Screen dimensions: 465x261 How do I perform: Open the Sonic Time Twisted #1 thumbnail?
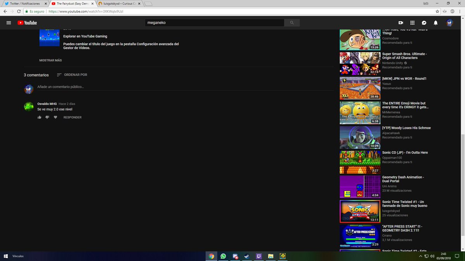click(x=360, y=211)
